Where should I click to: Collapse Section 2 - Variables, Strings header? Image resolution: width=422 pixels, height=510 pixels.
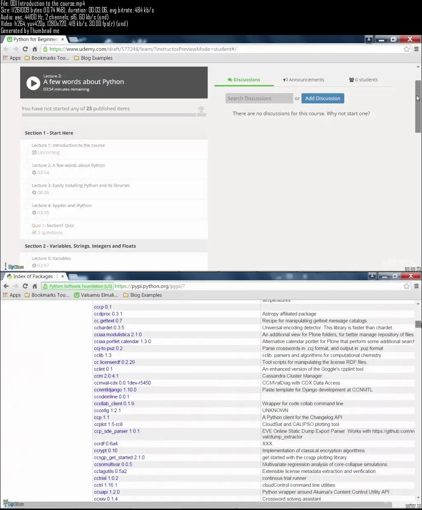coord(114,246)
